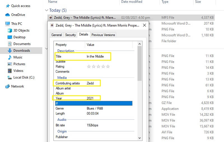
Task: Select the Zedd, Grey MP3 file row
Action: click(83, 17)
